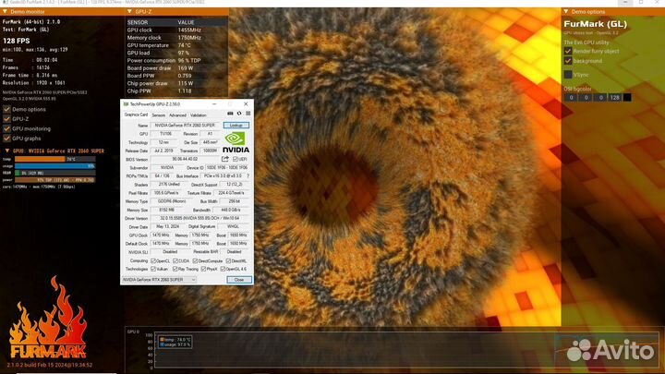665x374 pixels.
Task: Click the power bar in GPU monitor
Action: [x=54, y=180]
